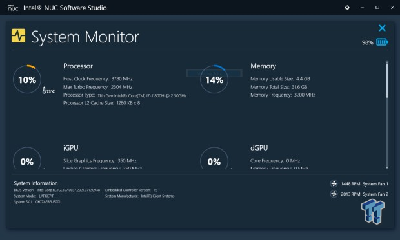Image resolution: width=400 pixels, height=240 pixels.
Task: Open settings via the gear icon
Action: coord(347,8)
